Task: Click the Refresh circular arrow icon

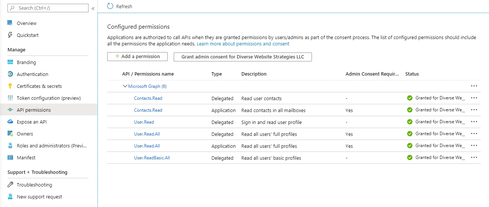Action: coord(110,6)
